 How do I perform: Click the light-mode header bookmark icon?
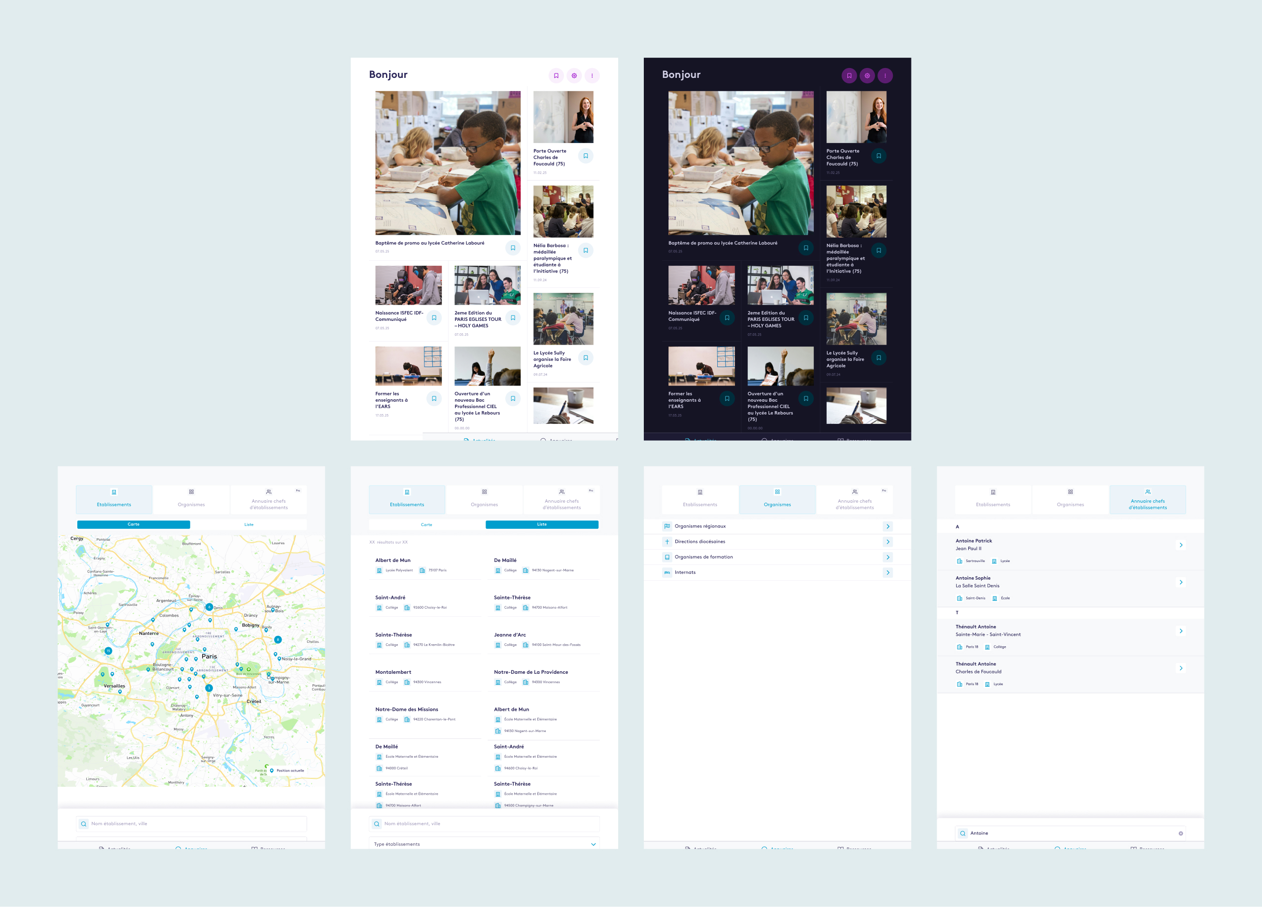(x=556, y=76)
